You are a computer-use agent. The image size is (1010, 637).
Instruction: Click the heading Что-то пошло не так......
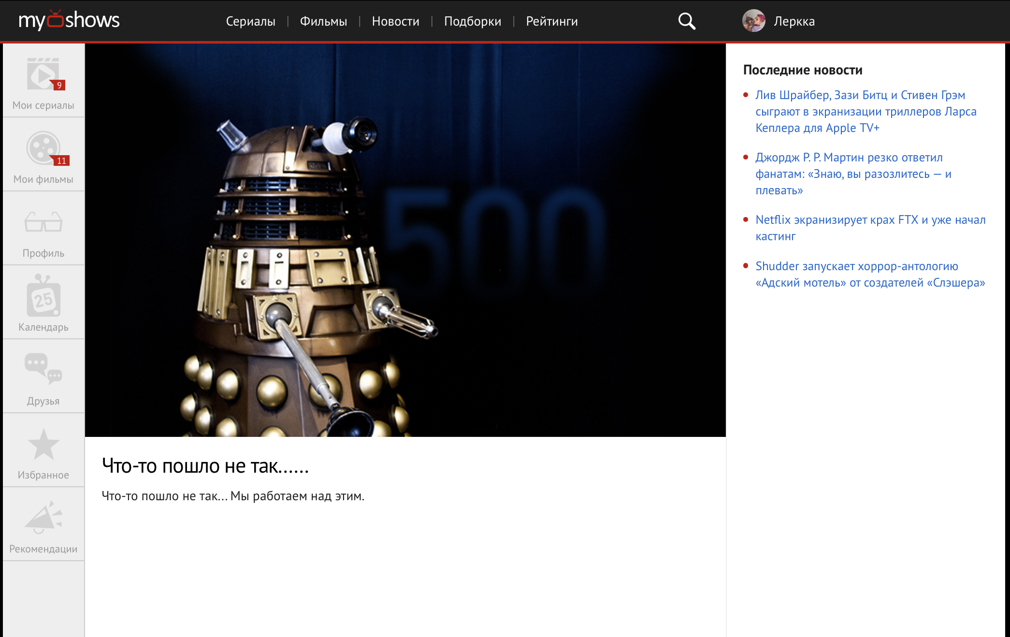tap(205, 466)
